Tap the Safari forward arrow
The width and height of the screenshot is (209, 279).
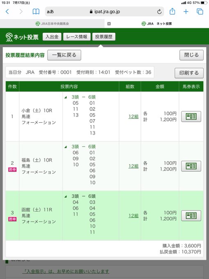coord(21,11)
